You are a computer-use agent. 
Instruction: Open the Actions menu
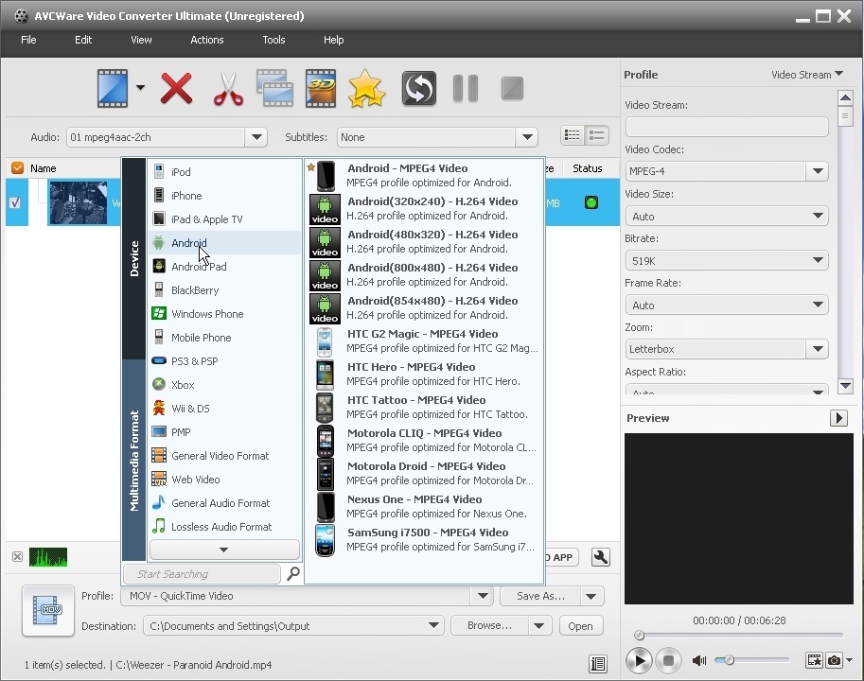tap(206, 40)
